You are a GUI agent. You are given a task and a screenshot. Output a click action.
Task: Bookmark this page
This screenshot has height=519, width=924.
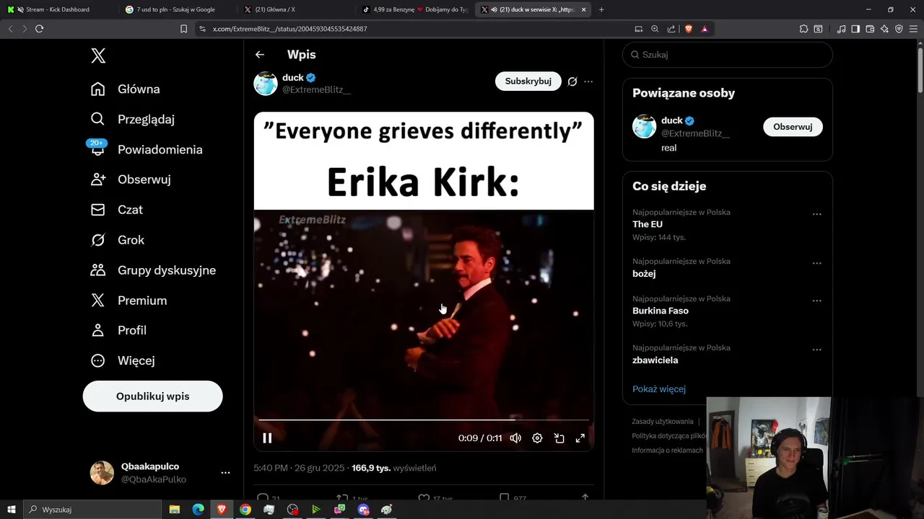pos(183,29)
